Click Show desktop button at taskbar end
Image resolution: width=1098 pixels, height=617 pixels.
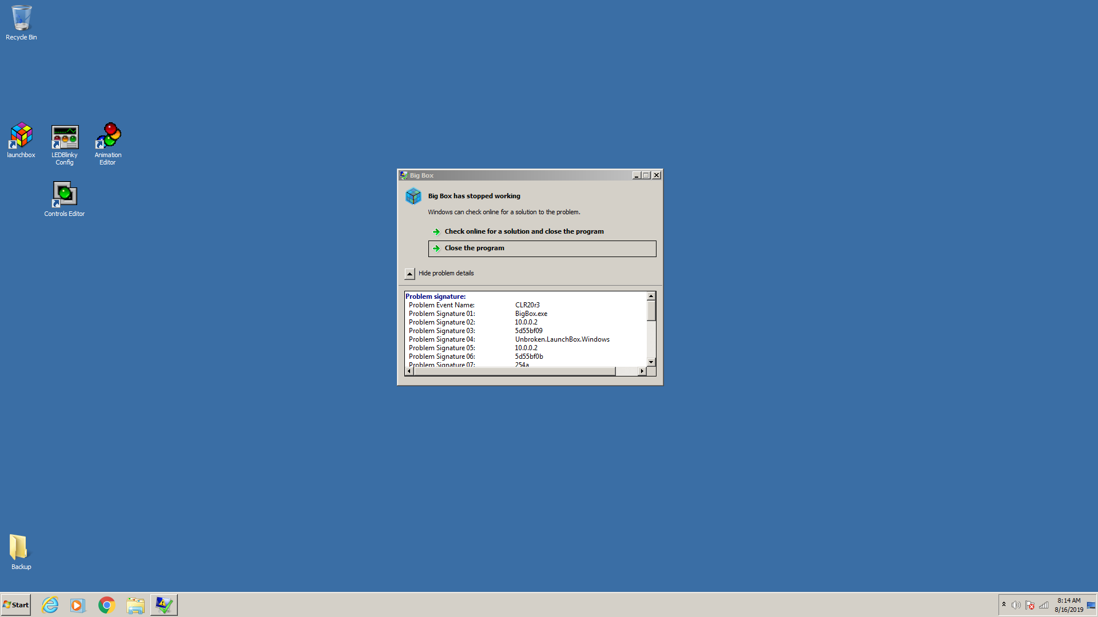[1091, 605]
